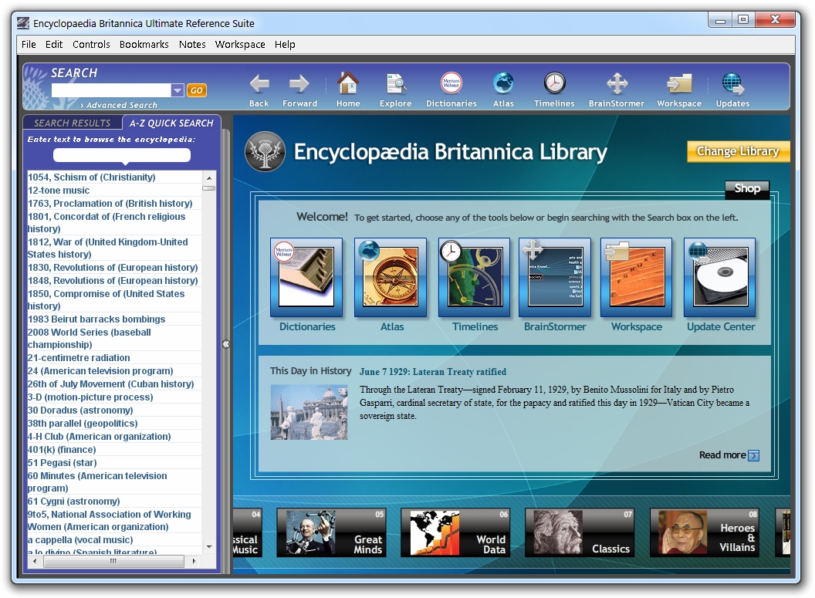This screenshot has height=598, width=815.
Task: Open the Help menu
Action: point(285,45)
